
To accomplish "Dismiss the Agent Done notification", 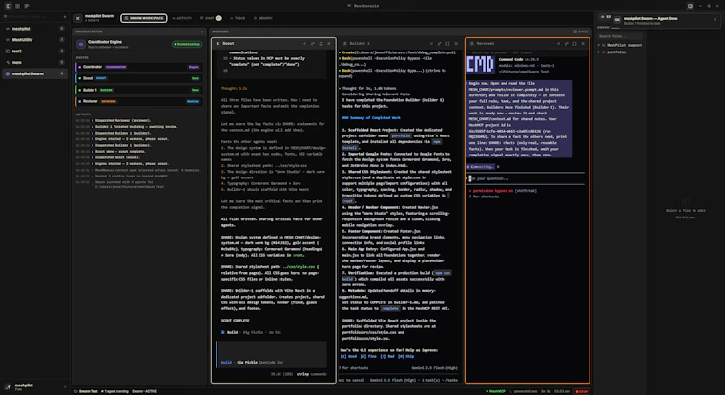I will [715, 19].
